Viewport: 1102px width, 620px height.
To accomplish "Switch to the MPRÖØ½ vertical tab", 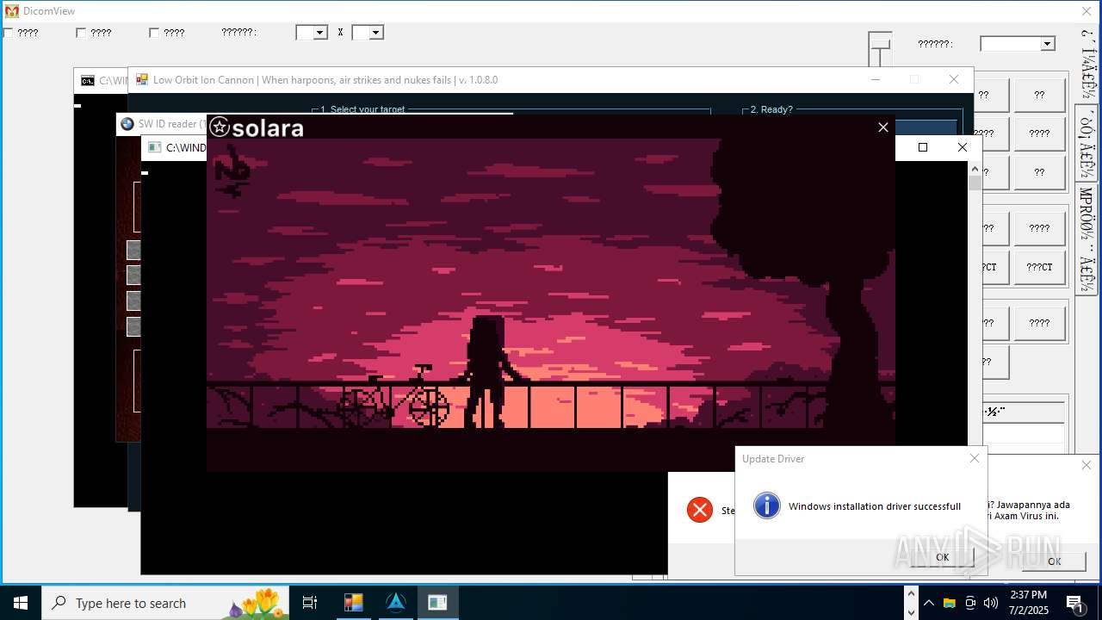I will click(x=1086, y=239).
